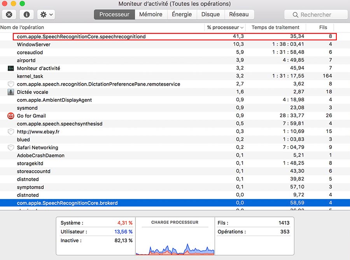
Task: Sort by Temps de traitement column
Action: 275,28
